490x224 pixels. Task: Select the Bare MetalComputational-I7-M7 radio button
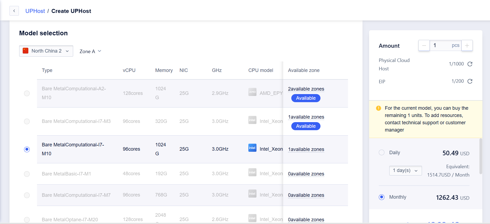pos(27,195)
